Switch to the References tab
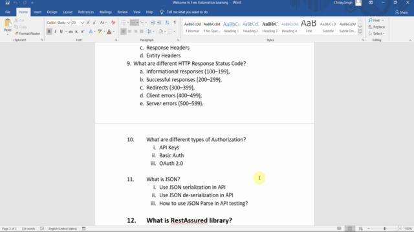The width and height of the screenshot is (414, 232). click(x=86, y=12)
